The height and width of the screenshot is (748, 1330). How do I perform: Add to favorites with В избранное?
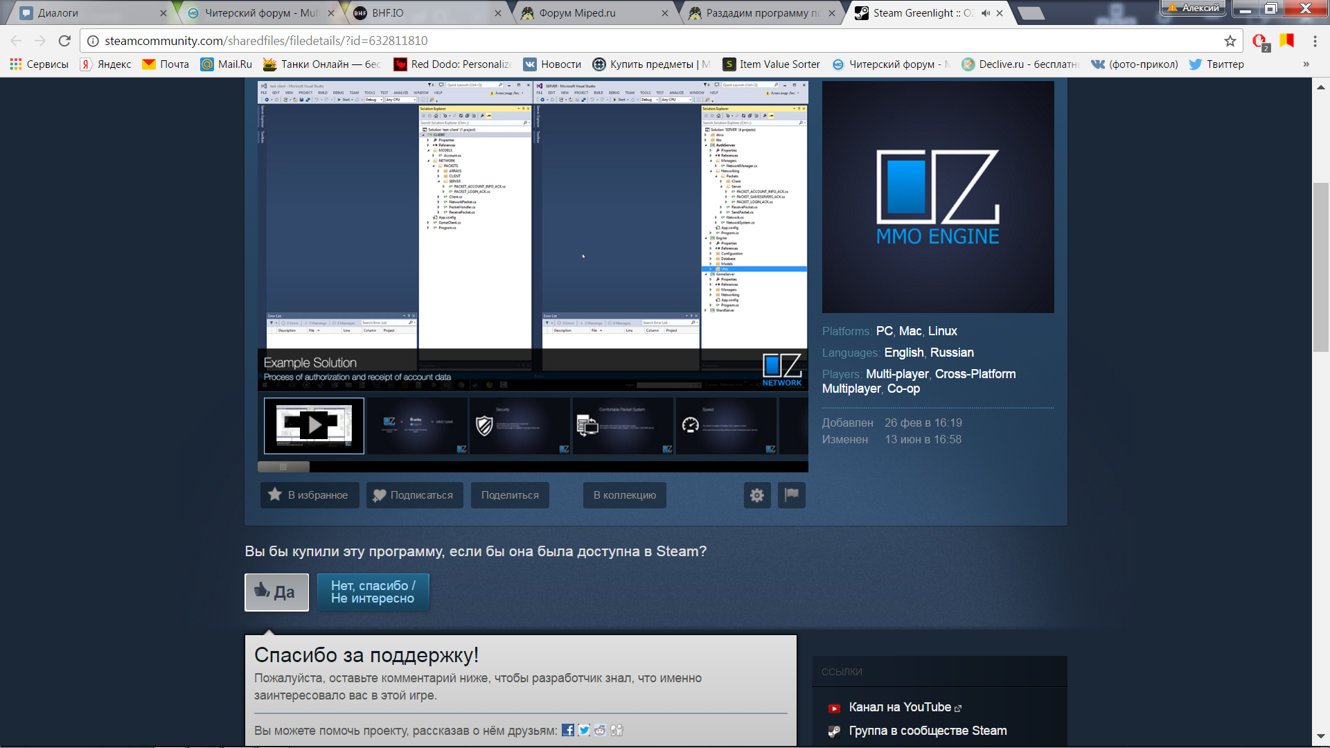pos(310,495)
